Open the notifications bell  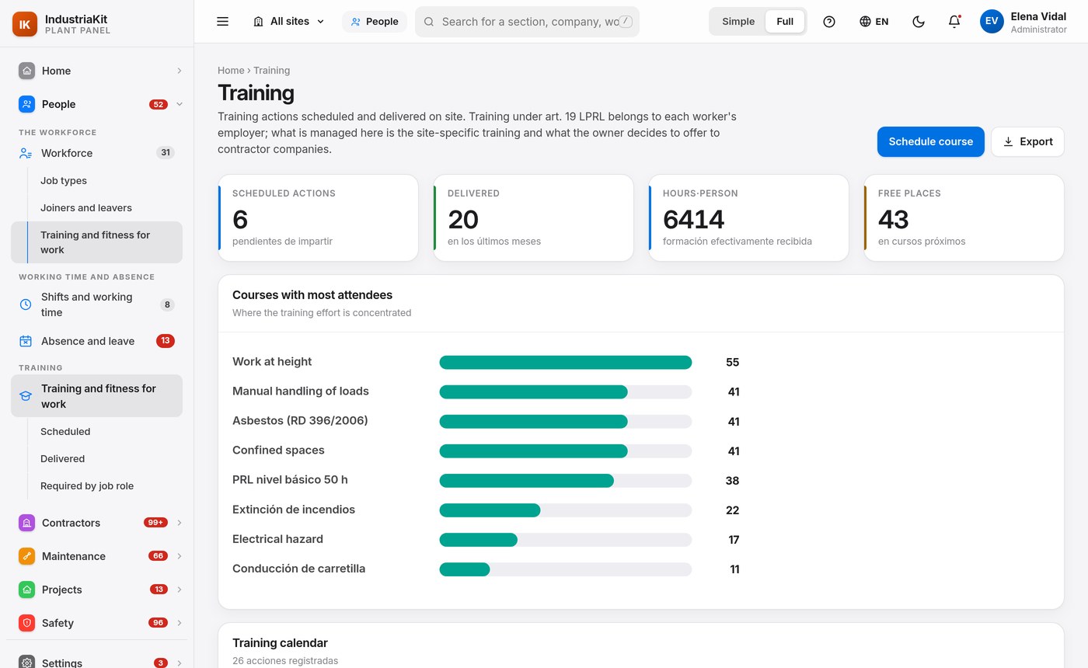[954, 22]
